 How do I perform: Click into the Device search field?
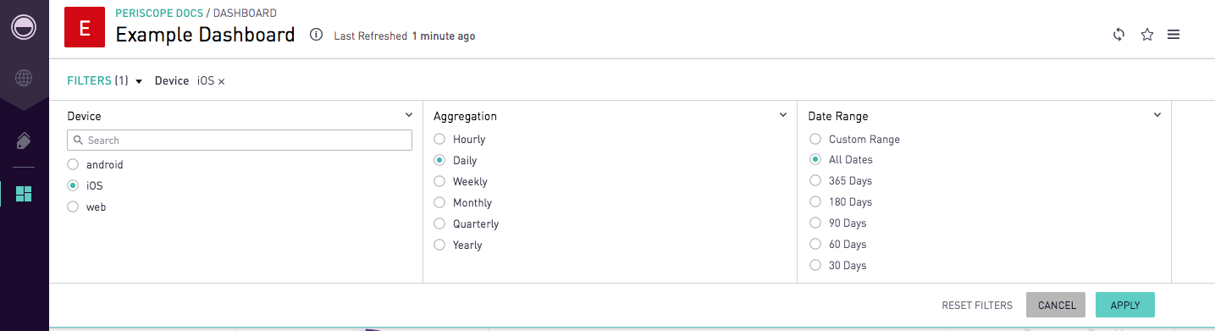pos(240,141)
